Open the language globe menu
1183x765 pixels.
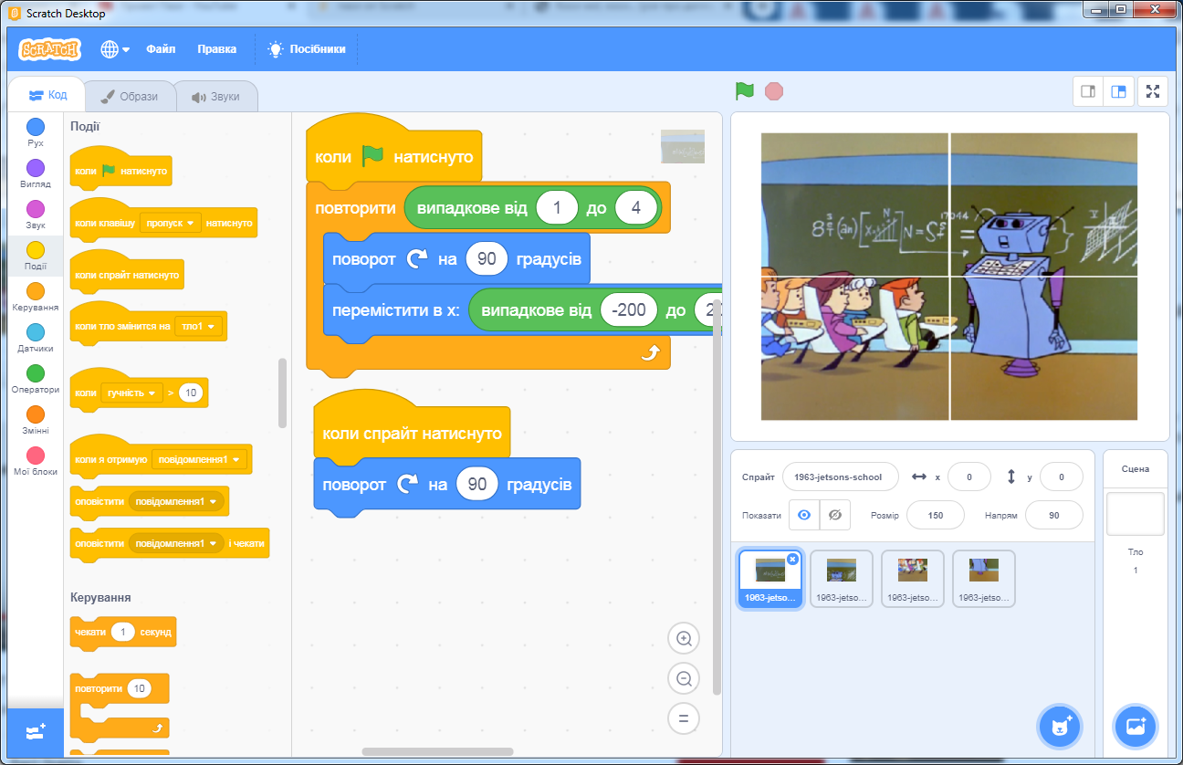(x=115, y=49)
